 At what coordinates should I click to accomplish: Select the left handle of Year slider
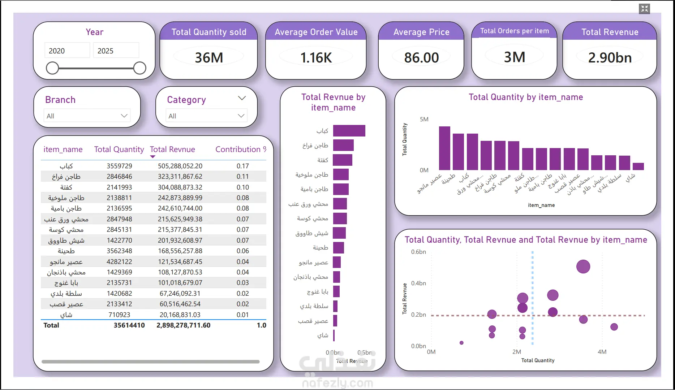point(52,68)
